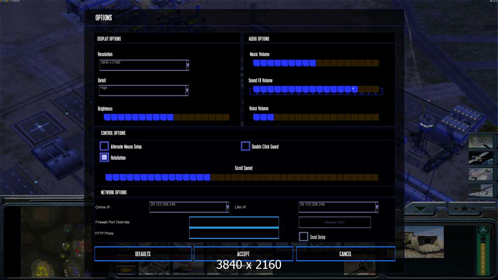Screen dimensions: 498x280
Task: Uncheck the Retaliation checkbox
Action: point(104,157)
